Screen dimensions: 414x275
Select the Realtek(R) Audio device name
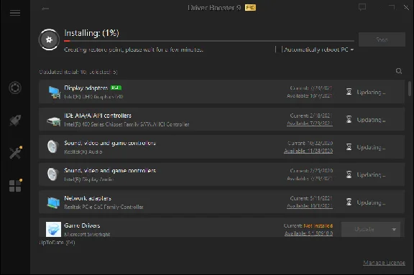tap(83, 152)
